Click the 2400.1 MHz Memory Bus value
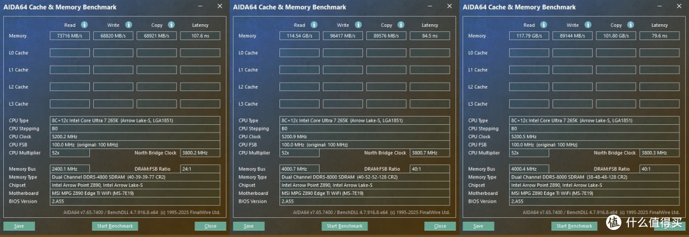Viewport: 689px width, 237px height. [70, 169]
